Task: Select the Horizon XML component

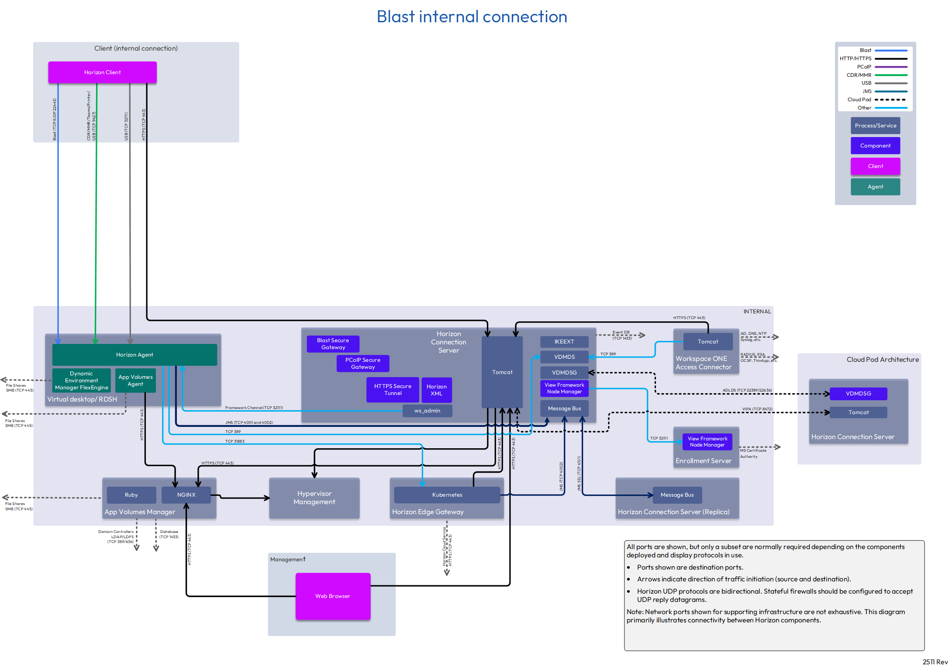Action: [436, 390]
